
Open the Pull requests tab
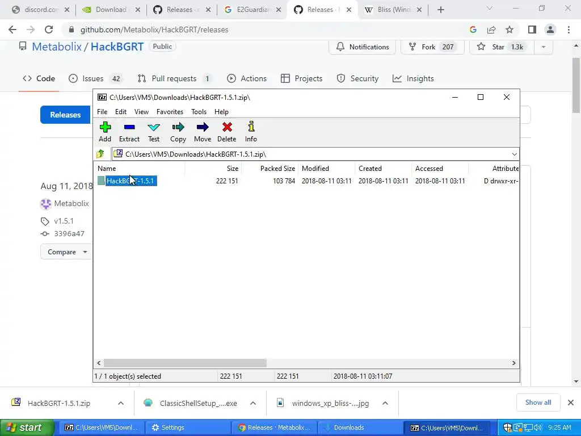[x=174, y=78]
